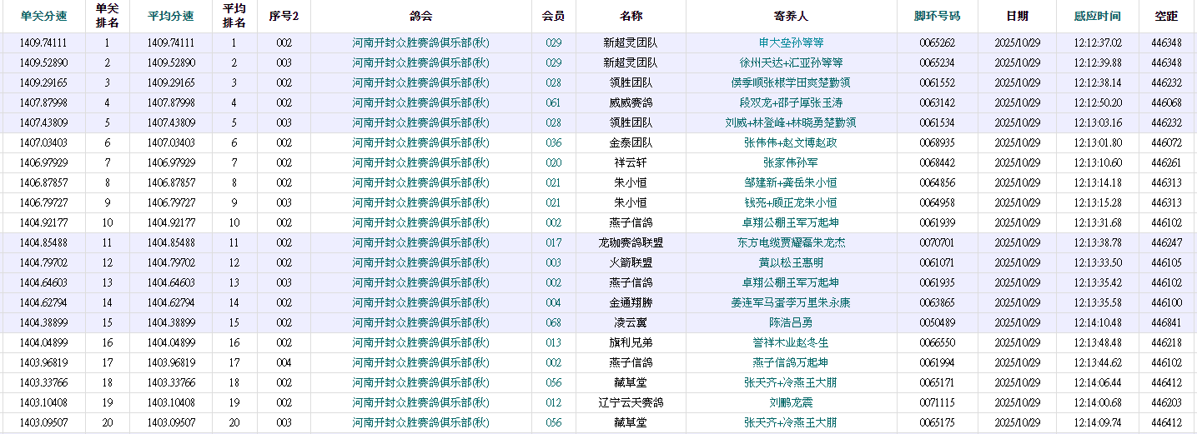
Task: View 刘鹏龙震 owner details
Action: click(x=791, y=402)
